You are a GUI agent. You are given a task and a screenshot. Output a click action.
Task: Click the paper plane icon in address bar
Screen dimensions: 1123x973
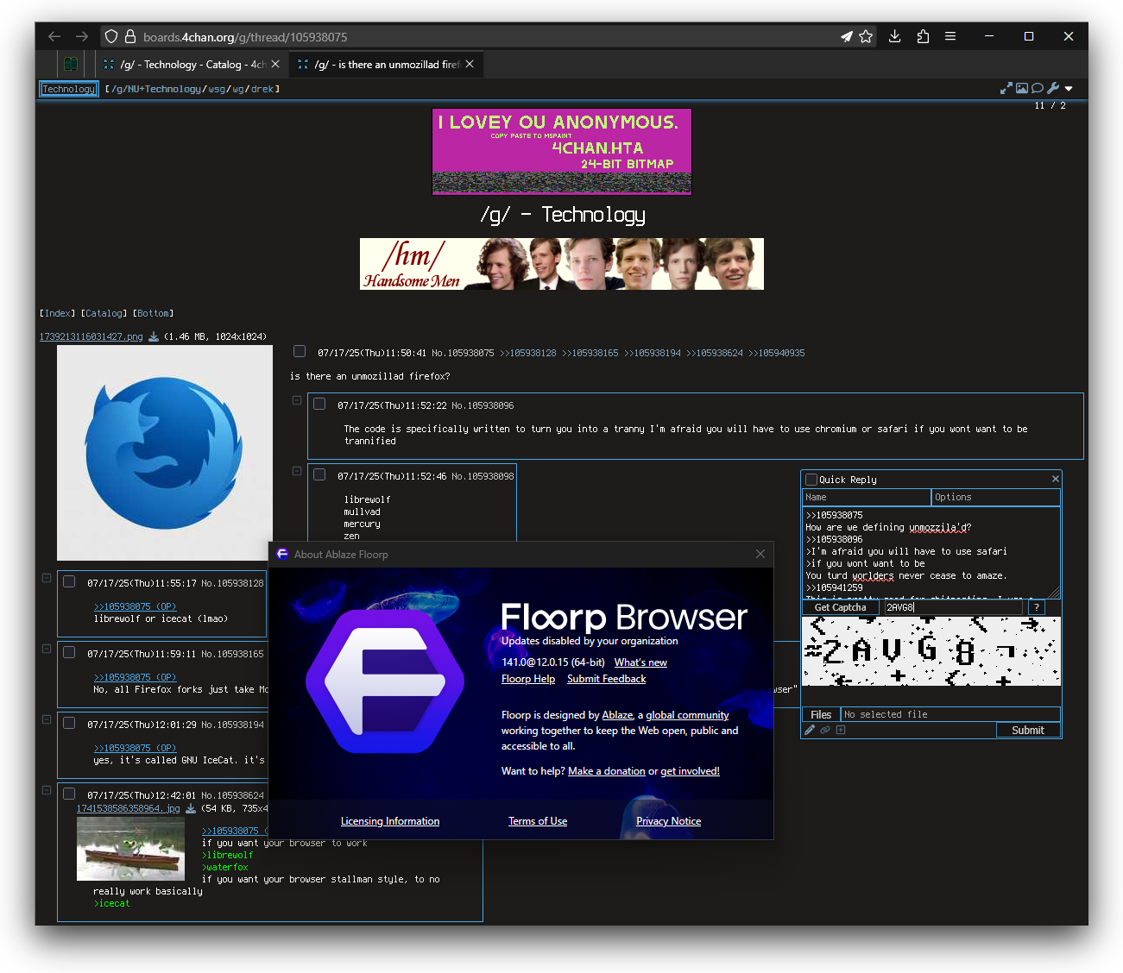click(x=847, y=36)
